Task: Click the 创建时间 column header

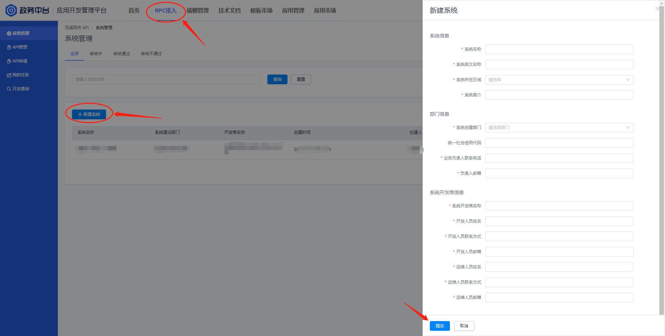Action: tap(302, 132)
